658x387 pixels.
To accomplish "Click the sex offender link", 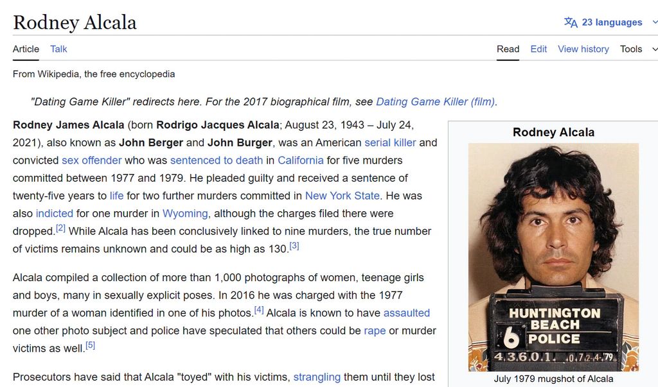I will (91, 160).
